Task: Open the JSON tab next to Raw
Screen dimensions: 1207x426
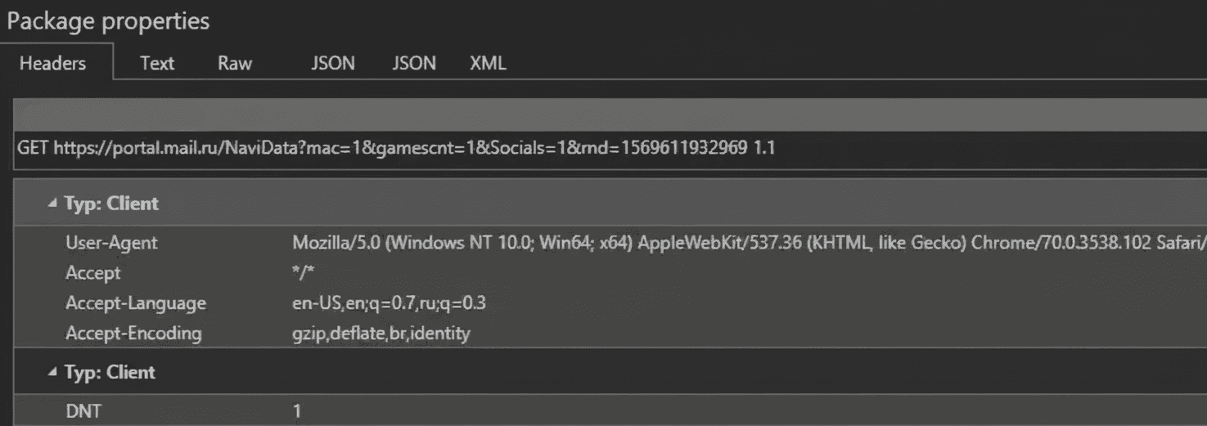Action: point(333,63)
